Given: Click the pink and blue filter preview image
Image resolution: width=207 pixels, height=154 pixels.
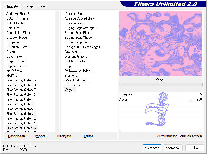Looking at the screenshot, I should point(160,43).
